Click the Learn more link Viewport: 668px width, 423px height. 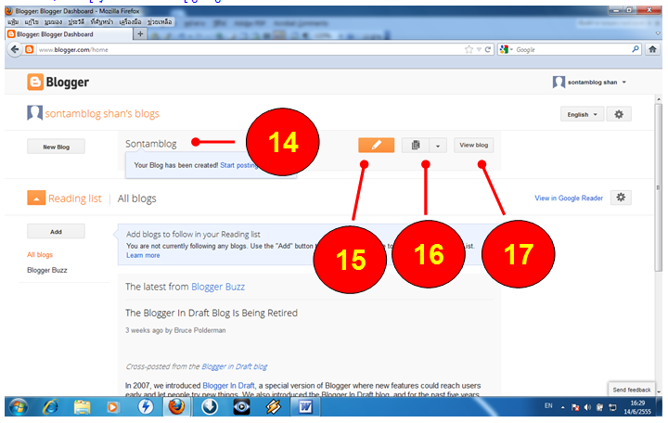tap(143, 255)
